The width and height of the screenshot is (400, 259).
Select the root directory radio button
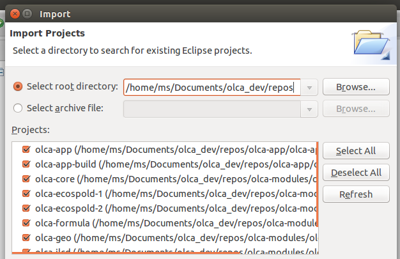[x=18, y=86]
